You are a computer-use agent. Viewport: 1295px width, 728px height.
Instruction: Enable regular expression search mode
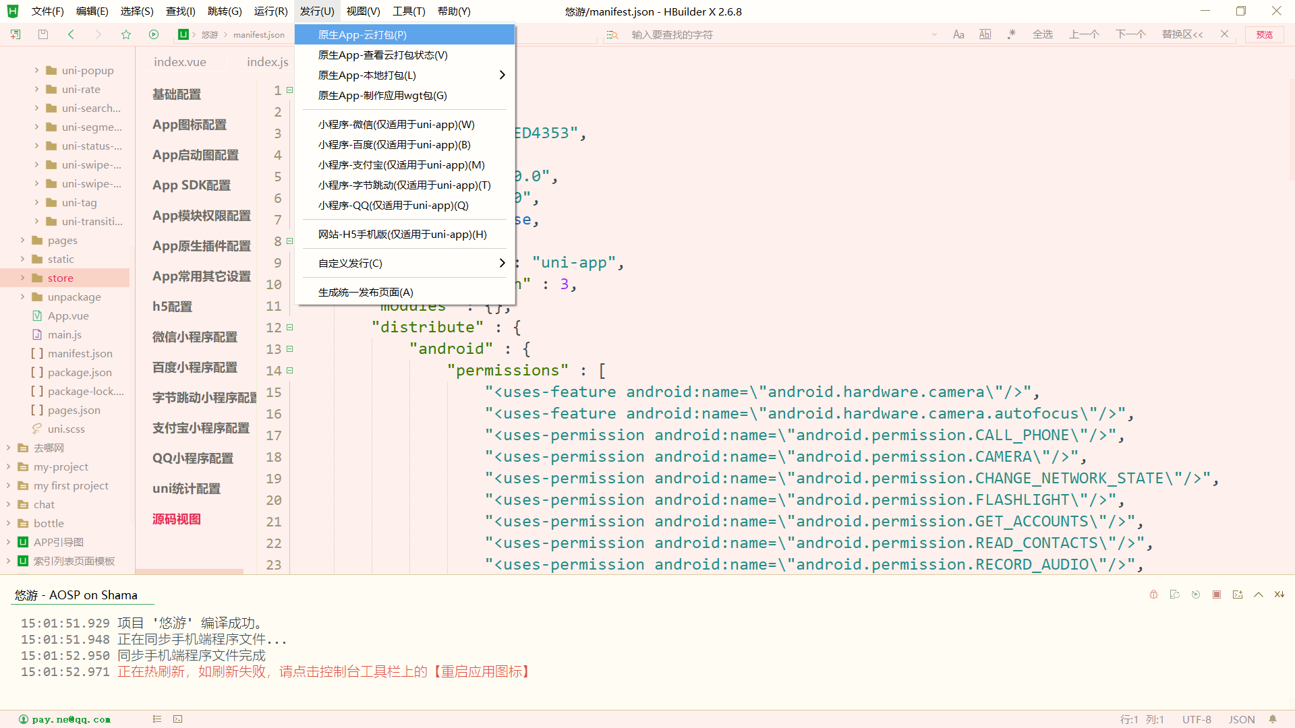(1011, 34)
